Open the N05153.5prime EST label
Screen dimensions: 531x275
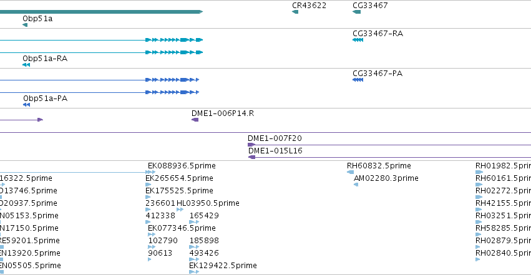[29, 216]
